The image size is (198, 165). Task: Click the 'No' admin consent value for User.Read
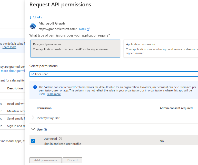(x=162, y=141)
